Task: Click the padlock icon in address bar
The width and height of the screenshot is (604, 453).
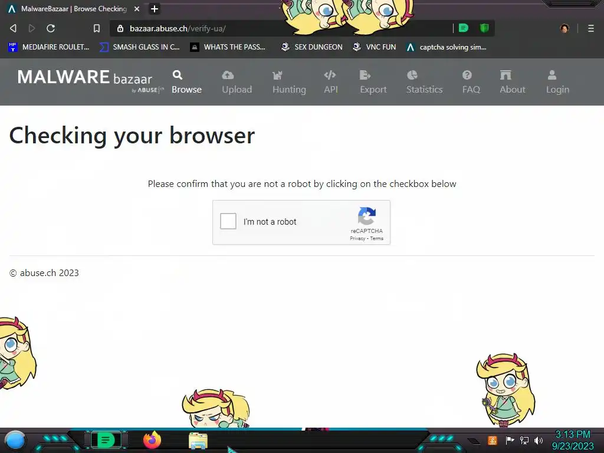Action: pos(120,28)
